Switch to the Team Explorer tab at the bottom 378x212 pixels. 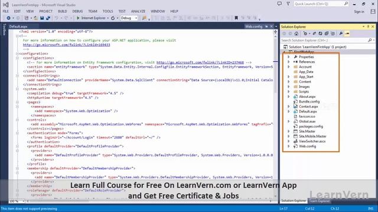[320, 201]
